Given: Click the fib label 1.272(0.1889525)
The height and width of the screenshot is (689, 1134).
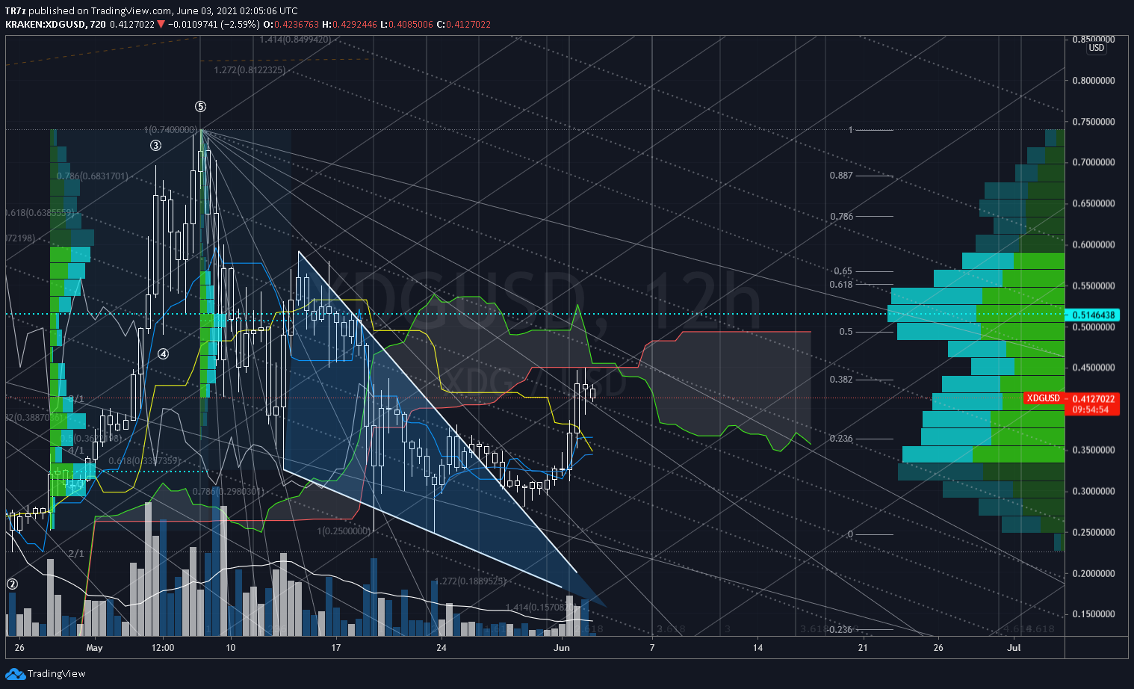Looking at the screenshot, I should (x=471, y=581).
